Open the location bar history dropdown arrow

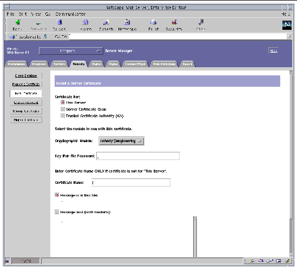coord(289,37)
